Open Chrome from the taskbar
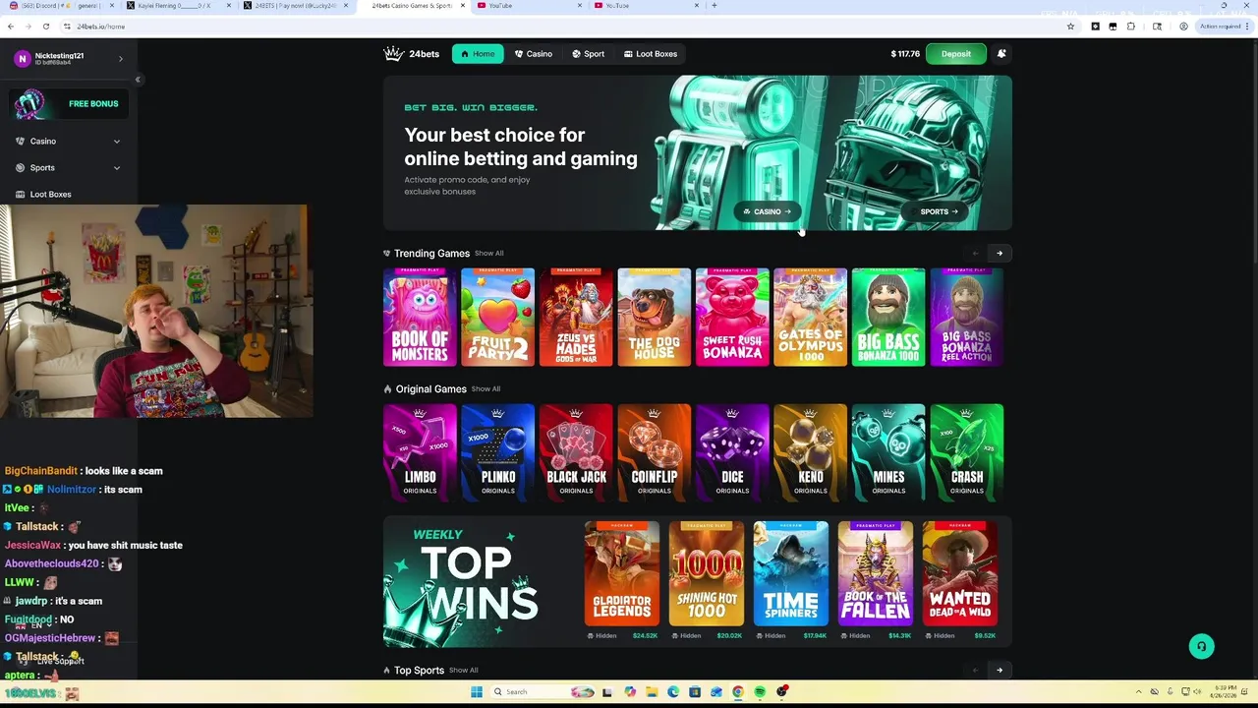1258x708 pixels. pyautogui.click(x=738, y=692)
